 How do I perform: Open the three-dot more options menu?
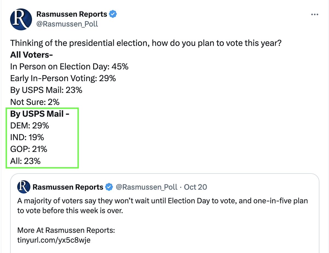point(314,15)
